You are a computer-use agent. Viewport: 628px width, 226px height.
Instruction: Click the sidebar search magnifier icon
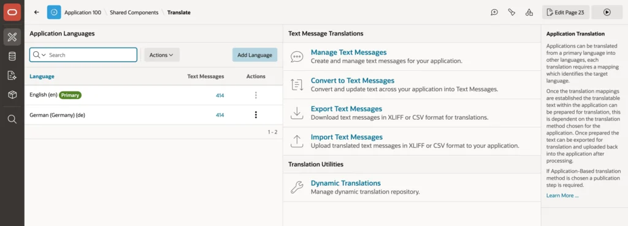pyautogui.click(x=12, y=119)
